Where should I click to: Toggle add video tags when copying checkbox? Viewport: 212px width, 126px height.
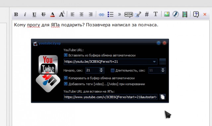tap(66, 84)
